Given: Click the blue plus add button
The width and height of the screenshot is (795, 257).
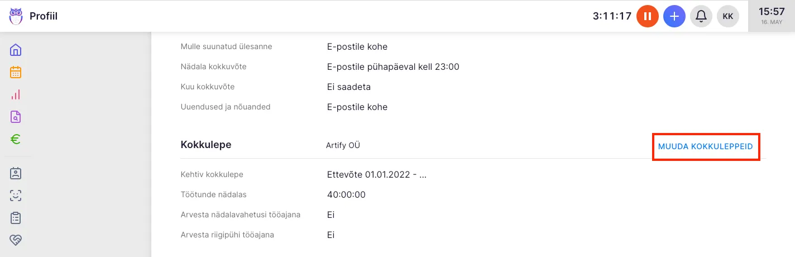Looking at the screenshot, I should coord(674,16).
